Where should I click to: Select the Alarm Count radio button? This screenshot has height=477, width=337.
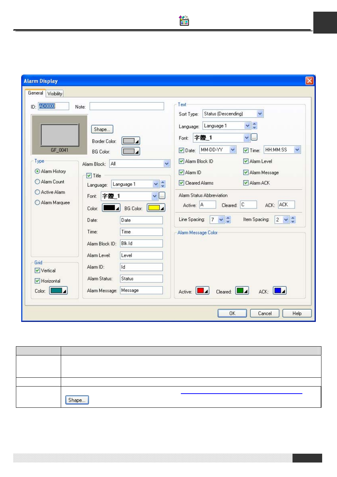[37, 182]
